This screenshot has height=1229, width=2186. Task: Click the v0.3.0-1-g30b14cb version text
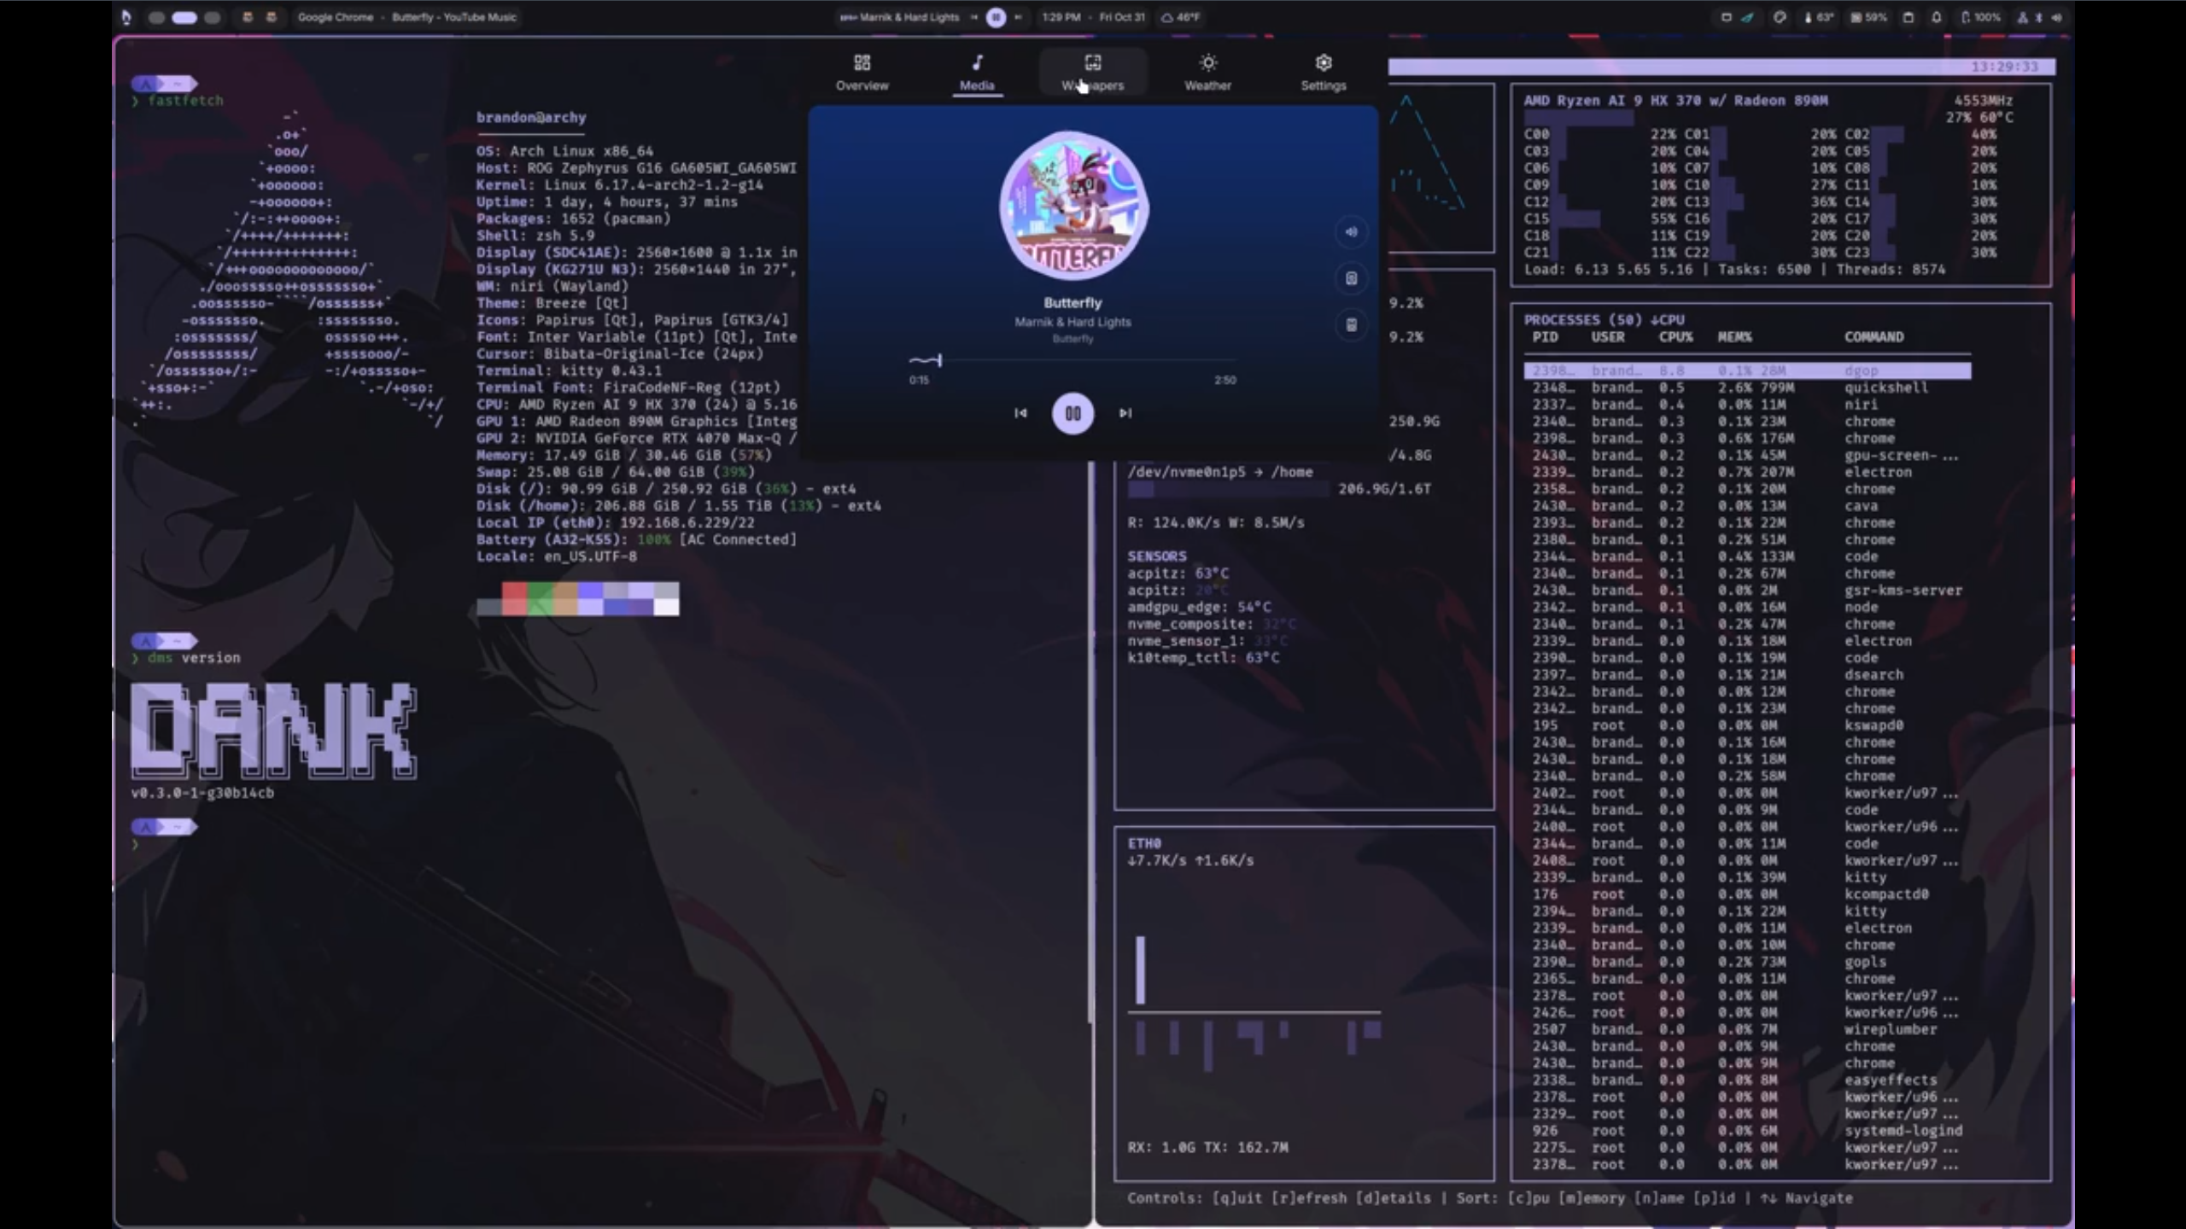tap(202, 793)
